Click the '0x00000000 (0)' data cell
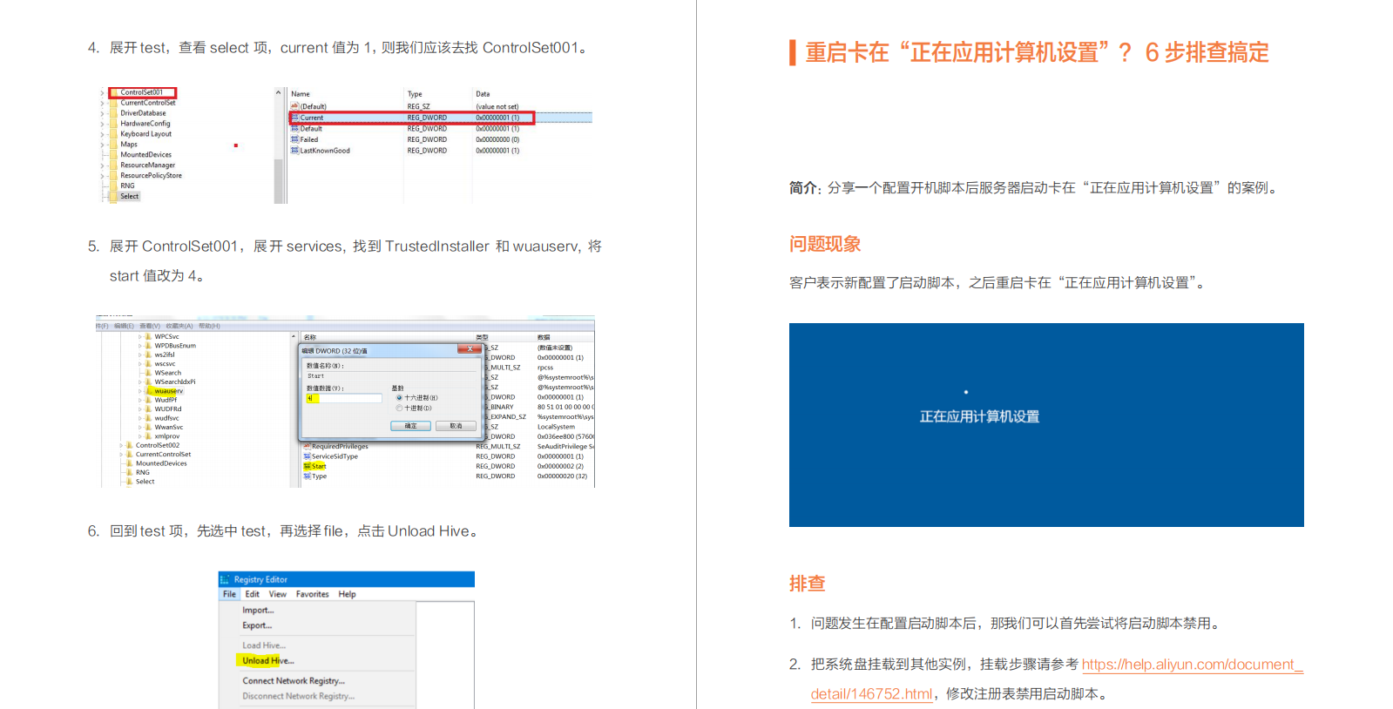 pos(497,139)
